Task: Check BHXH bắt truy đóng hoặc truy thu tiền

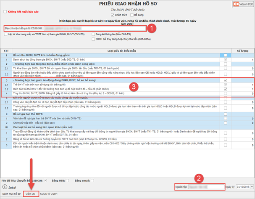Action: (x=93, y=39)
